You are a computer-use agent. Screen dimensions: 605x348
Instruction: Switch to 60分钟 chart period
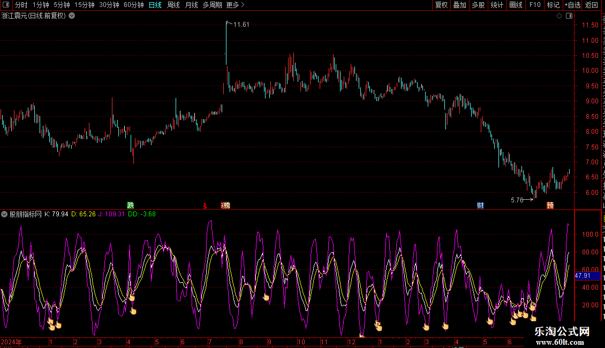pyautogui.click(x=134, y=5)
